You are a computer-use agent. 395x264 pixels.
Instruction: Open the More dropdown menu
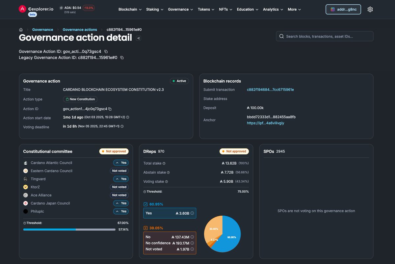pos(294,10)
